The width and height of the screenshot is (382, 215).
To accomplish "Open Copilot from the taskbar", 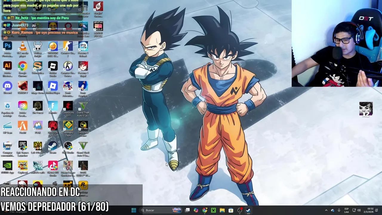I will (x=196, y=210).
